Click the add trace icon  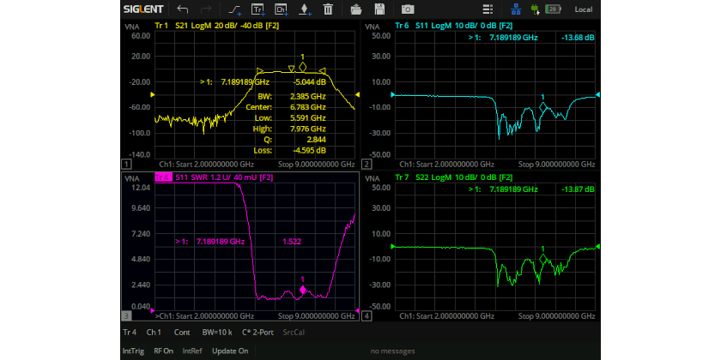257,9
